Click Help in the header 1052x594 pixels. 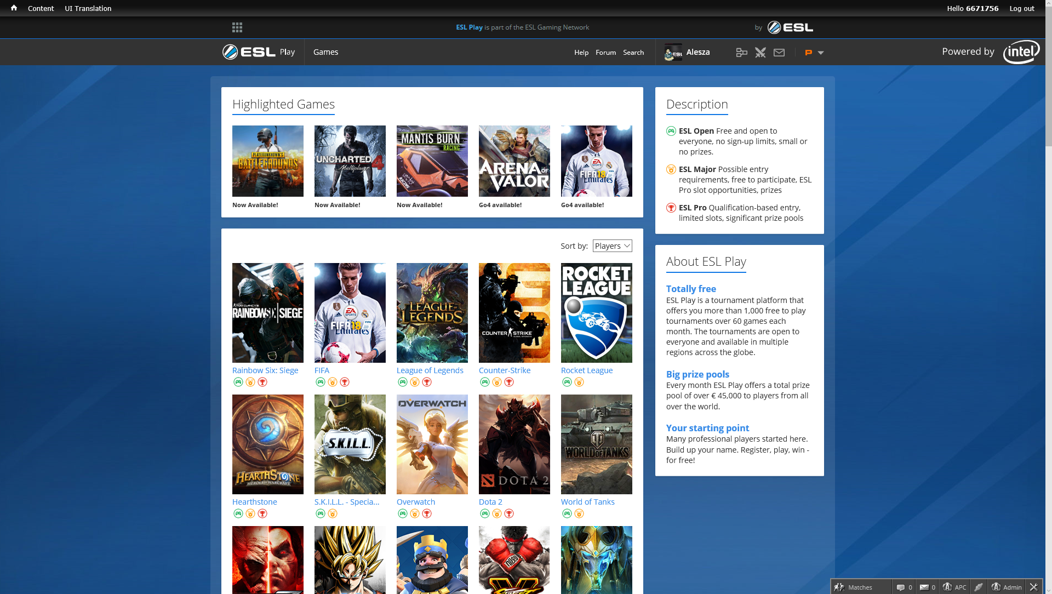click(581, 53)
